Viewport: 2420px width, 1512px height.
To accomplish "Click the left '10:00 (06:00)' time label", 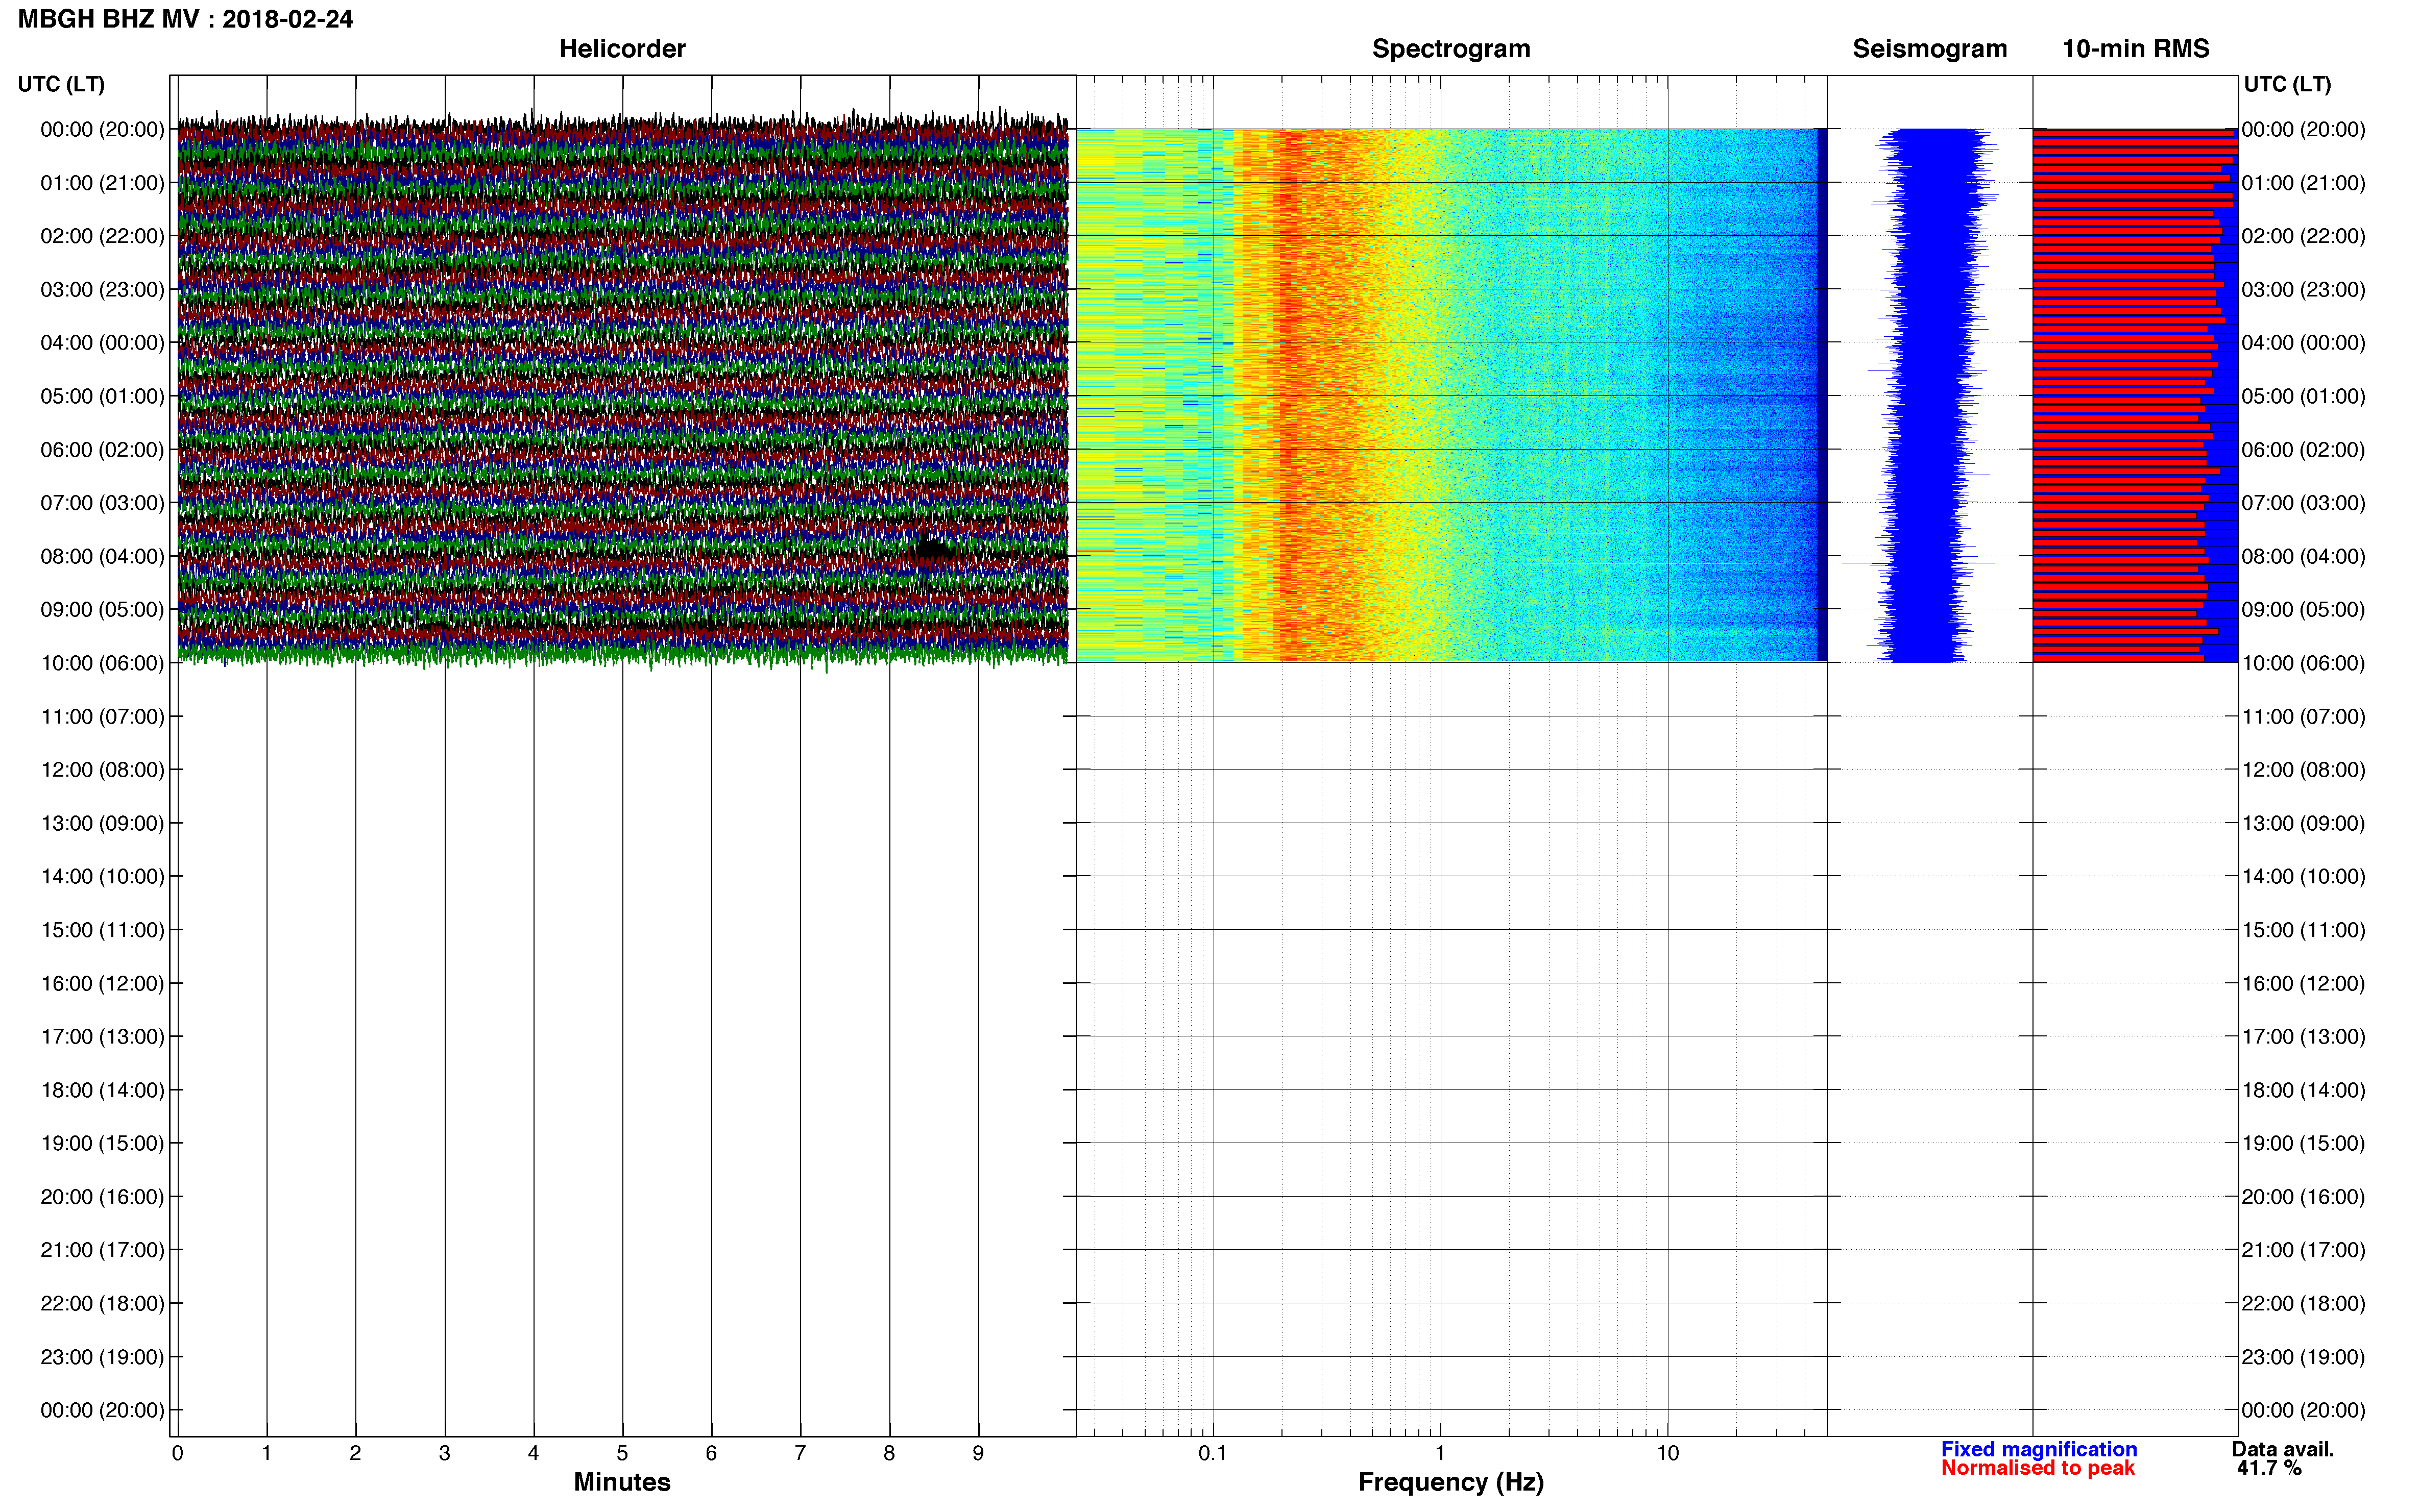I will (102, 663).
